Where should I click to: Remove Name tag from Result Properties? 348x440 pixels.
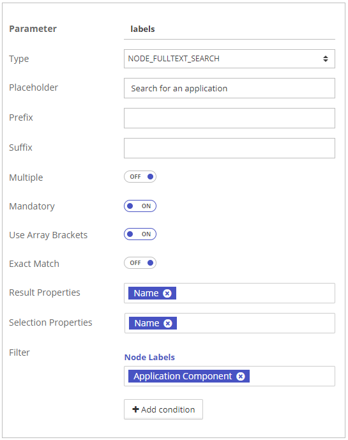pos(167,293)
